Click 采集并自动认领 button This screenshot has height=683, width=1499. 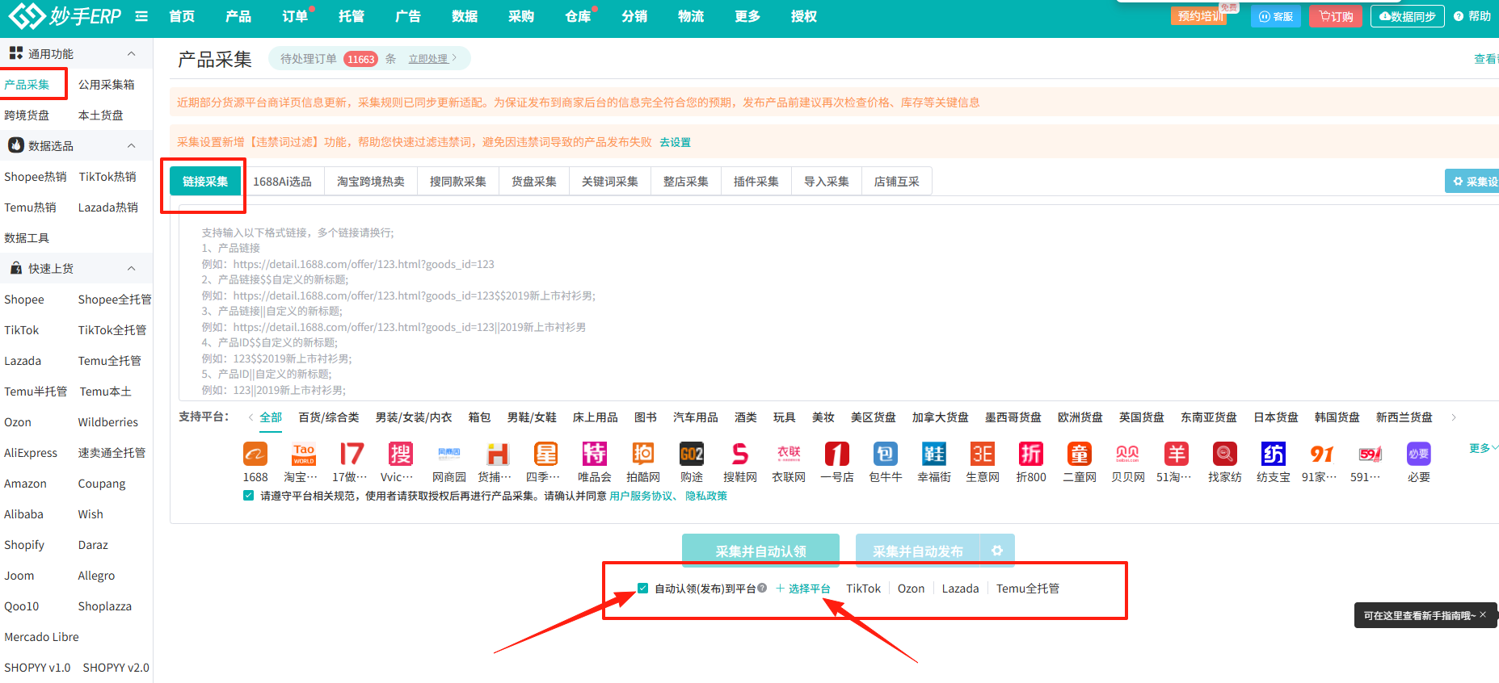[x=760, y=551]
